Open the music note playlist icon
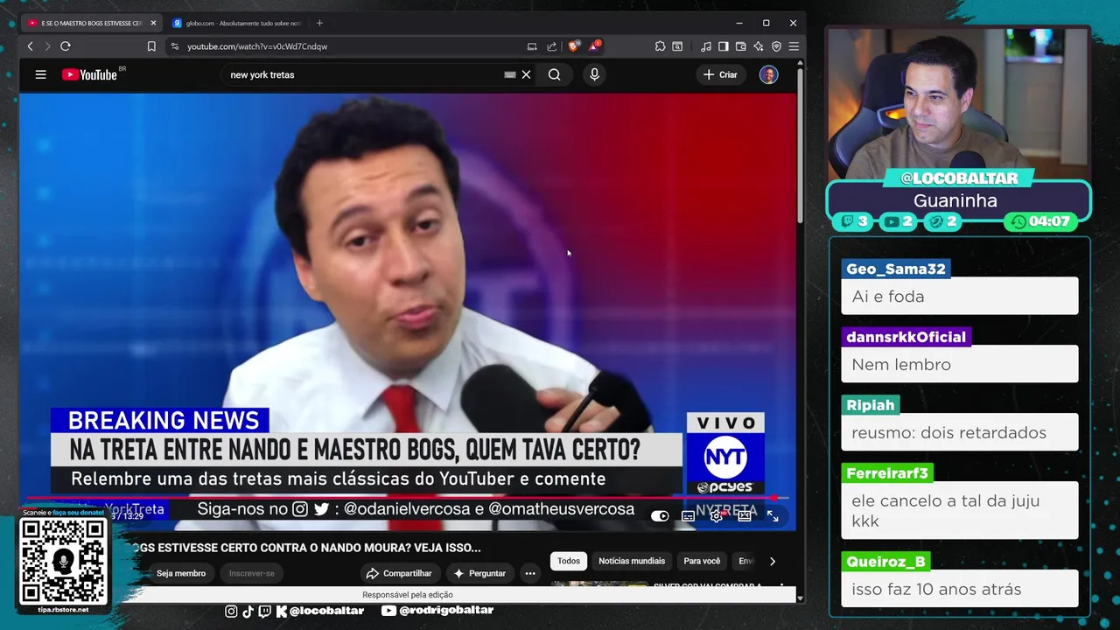The image size is (1120, 630). [x=706, y=46]
